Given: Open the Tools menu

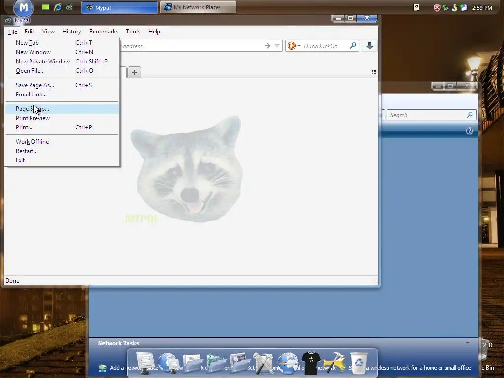Looking at the screenshot, I should pyautogui.click(x=133, y=31).
